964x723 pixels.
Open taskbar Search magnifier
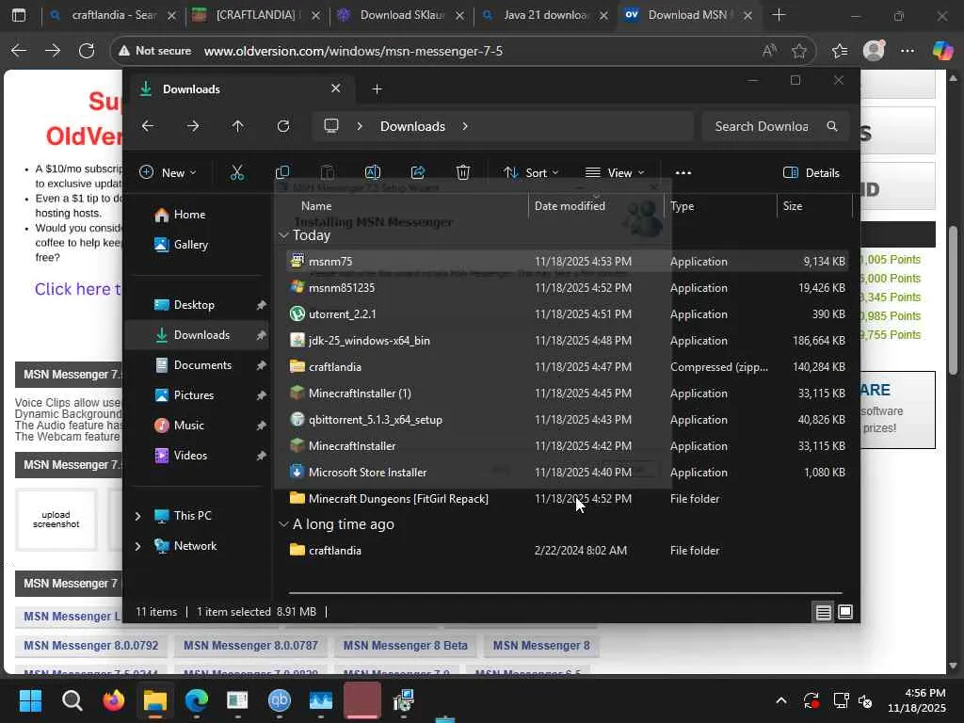coord(72,700)
